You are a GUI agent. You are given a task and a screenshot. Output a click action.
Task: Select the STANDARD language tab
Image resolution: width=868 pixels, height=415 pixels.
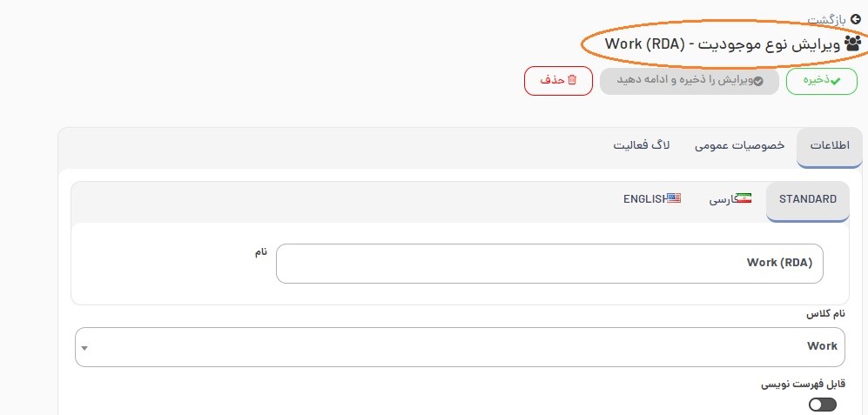pyautogui.click(x=807, y=199)
